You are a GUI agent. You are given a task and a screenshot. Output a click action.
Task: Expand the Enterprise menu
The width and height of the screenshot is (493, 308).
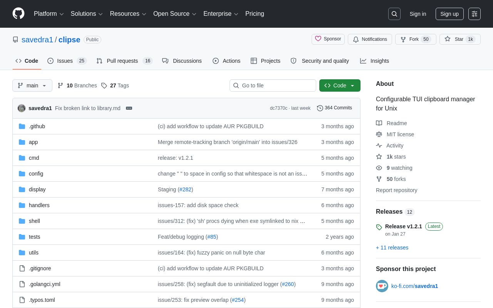tap(221, 14)
